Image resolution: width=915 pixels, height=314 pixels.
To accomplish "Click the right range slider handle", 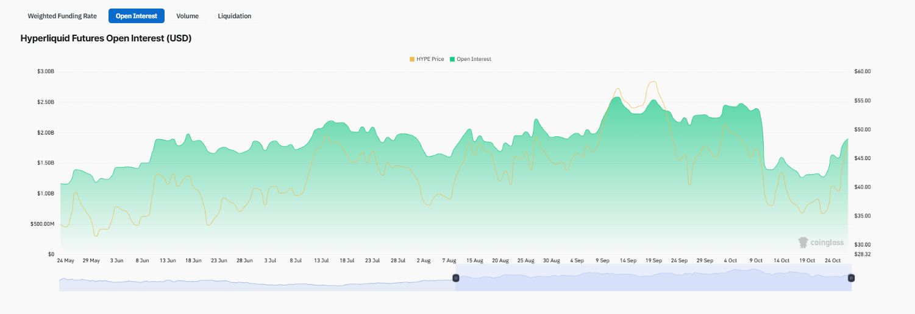I will click(x=852, y=278).
